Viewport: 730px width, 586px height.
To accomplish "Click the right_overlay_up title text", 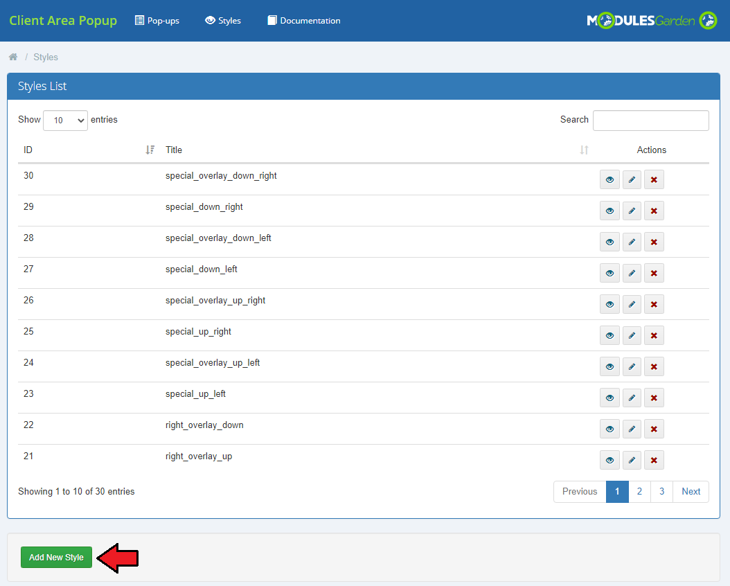I will click(x=199, y=456).
